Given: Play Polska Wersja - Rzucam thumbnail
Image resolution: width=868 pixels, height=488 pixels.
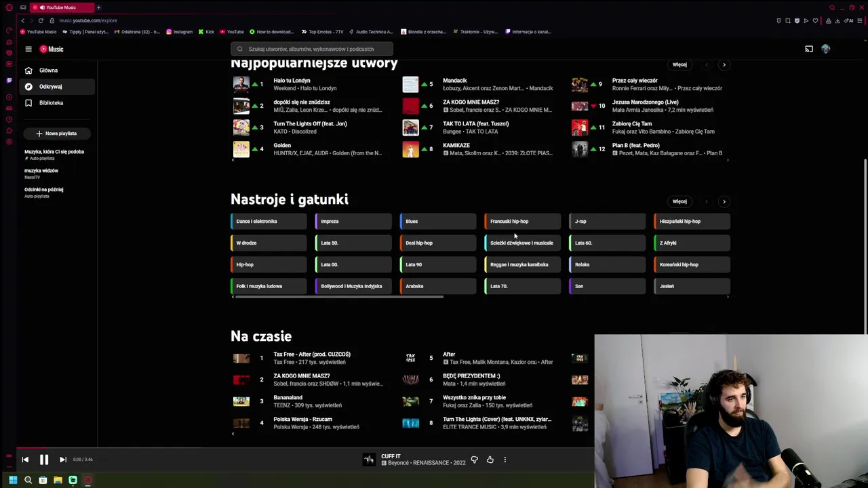Looking at the screenshot, I should pos(241,423).
